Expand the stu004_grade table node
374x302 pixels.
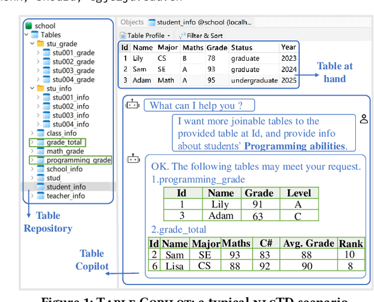click(38, 79)
